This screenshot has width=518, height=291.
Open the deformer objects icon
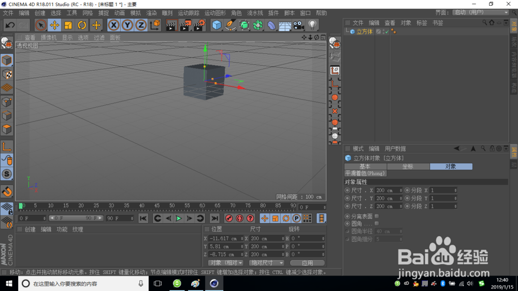pyautogui.click(x=271, y=25)
